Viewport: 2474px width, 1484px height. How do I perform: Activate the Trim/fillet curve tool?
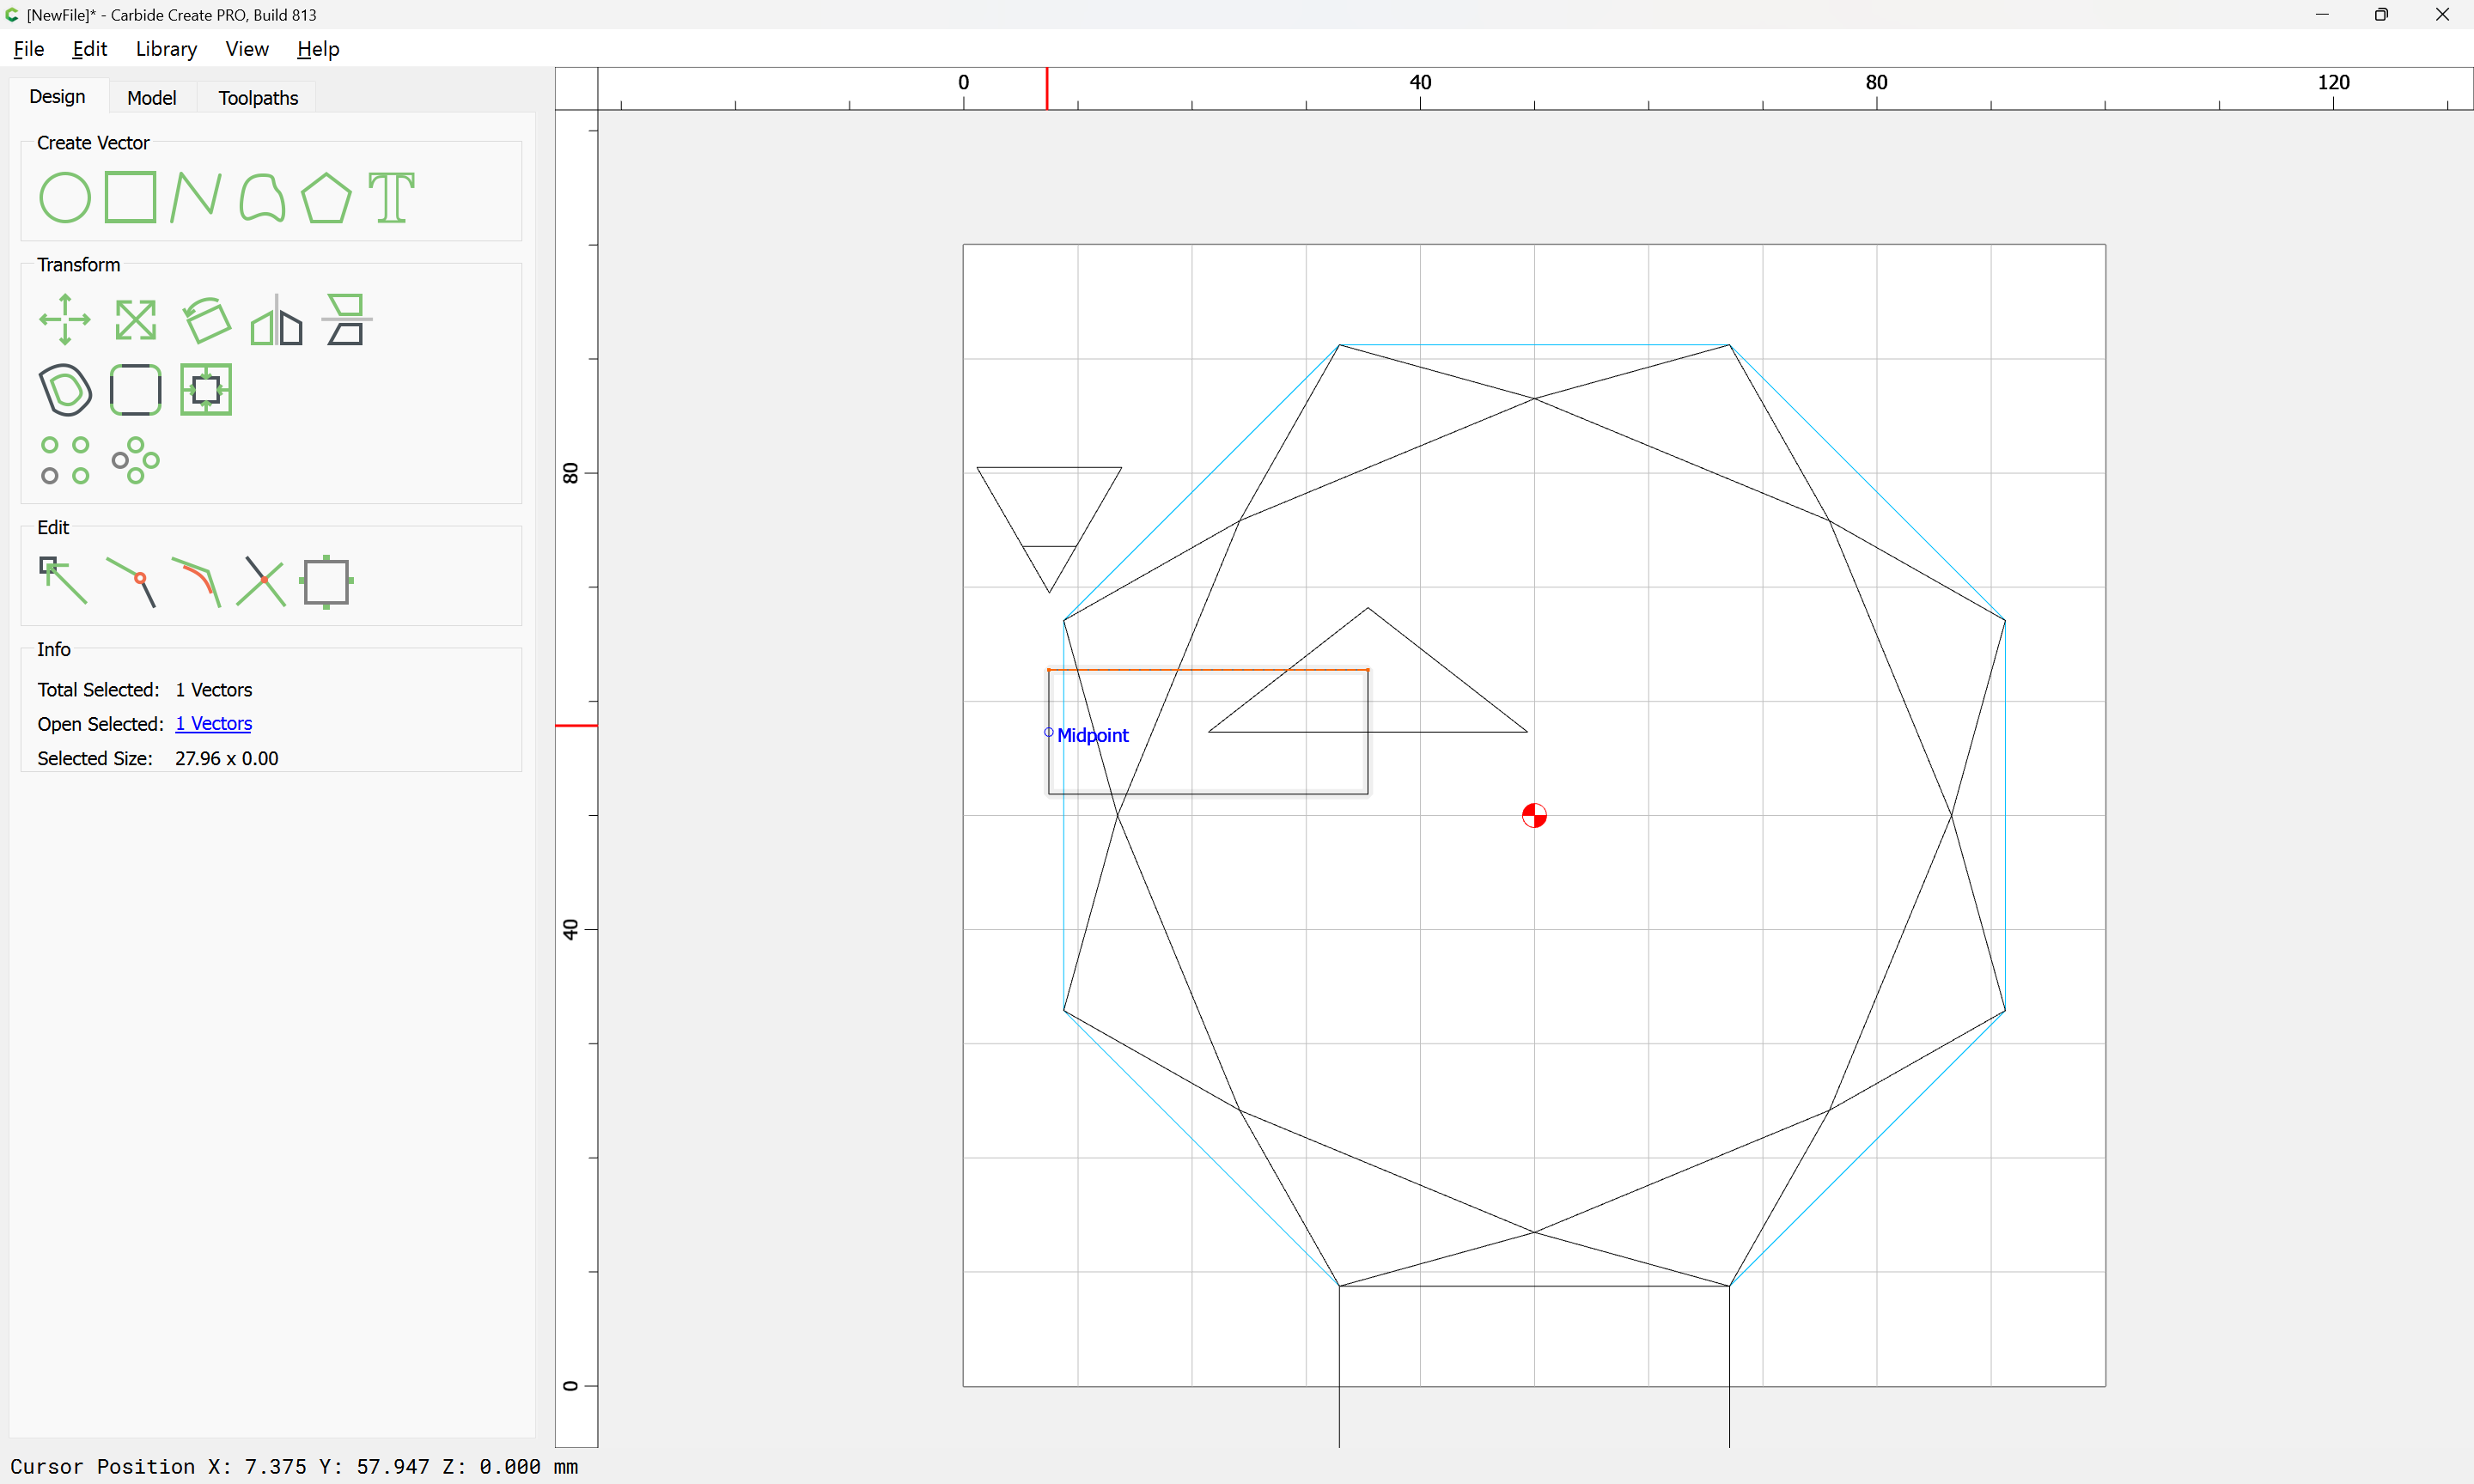click(196, 581)
